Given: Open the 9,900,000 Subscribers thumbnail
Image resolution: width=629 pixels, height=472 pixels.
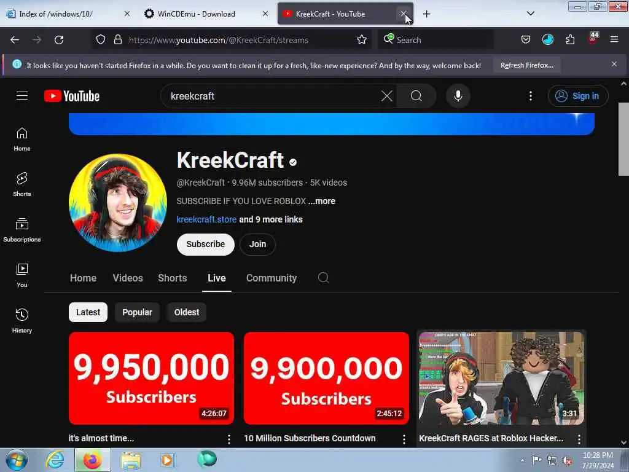Looking at the screenshot, I should click(326, 378).
